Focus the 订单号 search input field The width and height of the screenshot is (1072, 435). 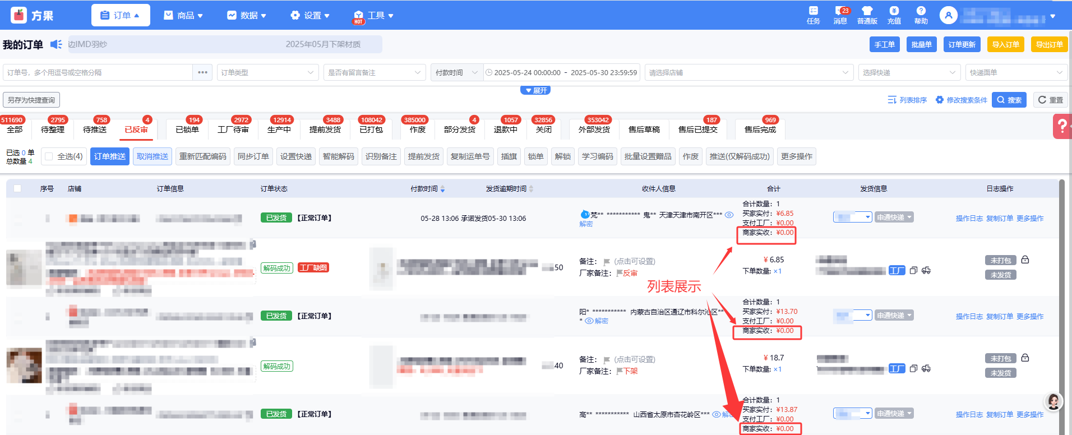tap(98, 72)
